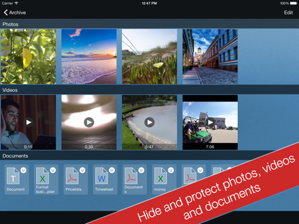The height and width of the screenshot is (224, 299).
Task: Tap the Edit button
Action: [288, 12]
